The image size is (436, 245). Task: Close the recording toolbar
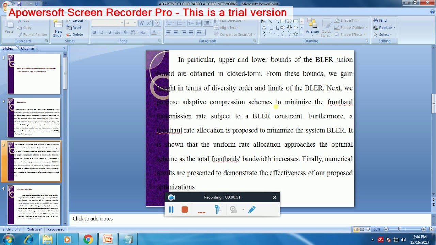[x=275, y=197]
